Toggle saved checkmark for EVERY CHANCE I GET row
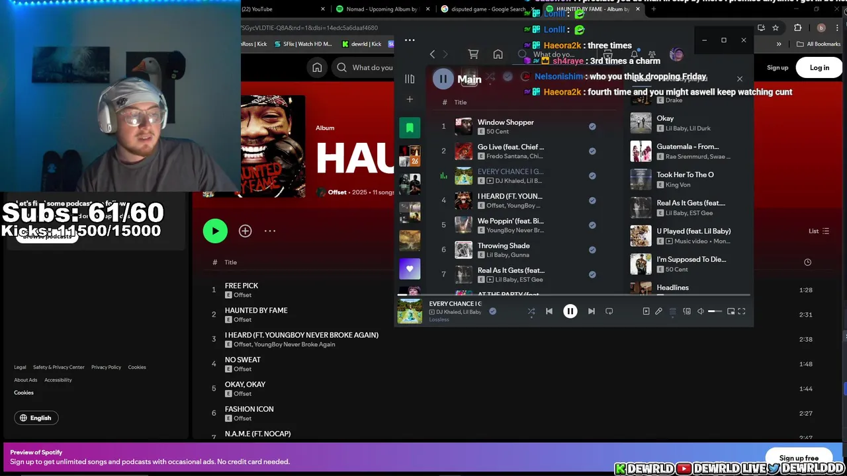This screenshot has height=476, width=847. coord(592,176)
